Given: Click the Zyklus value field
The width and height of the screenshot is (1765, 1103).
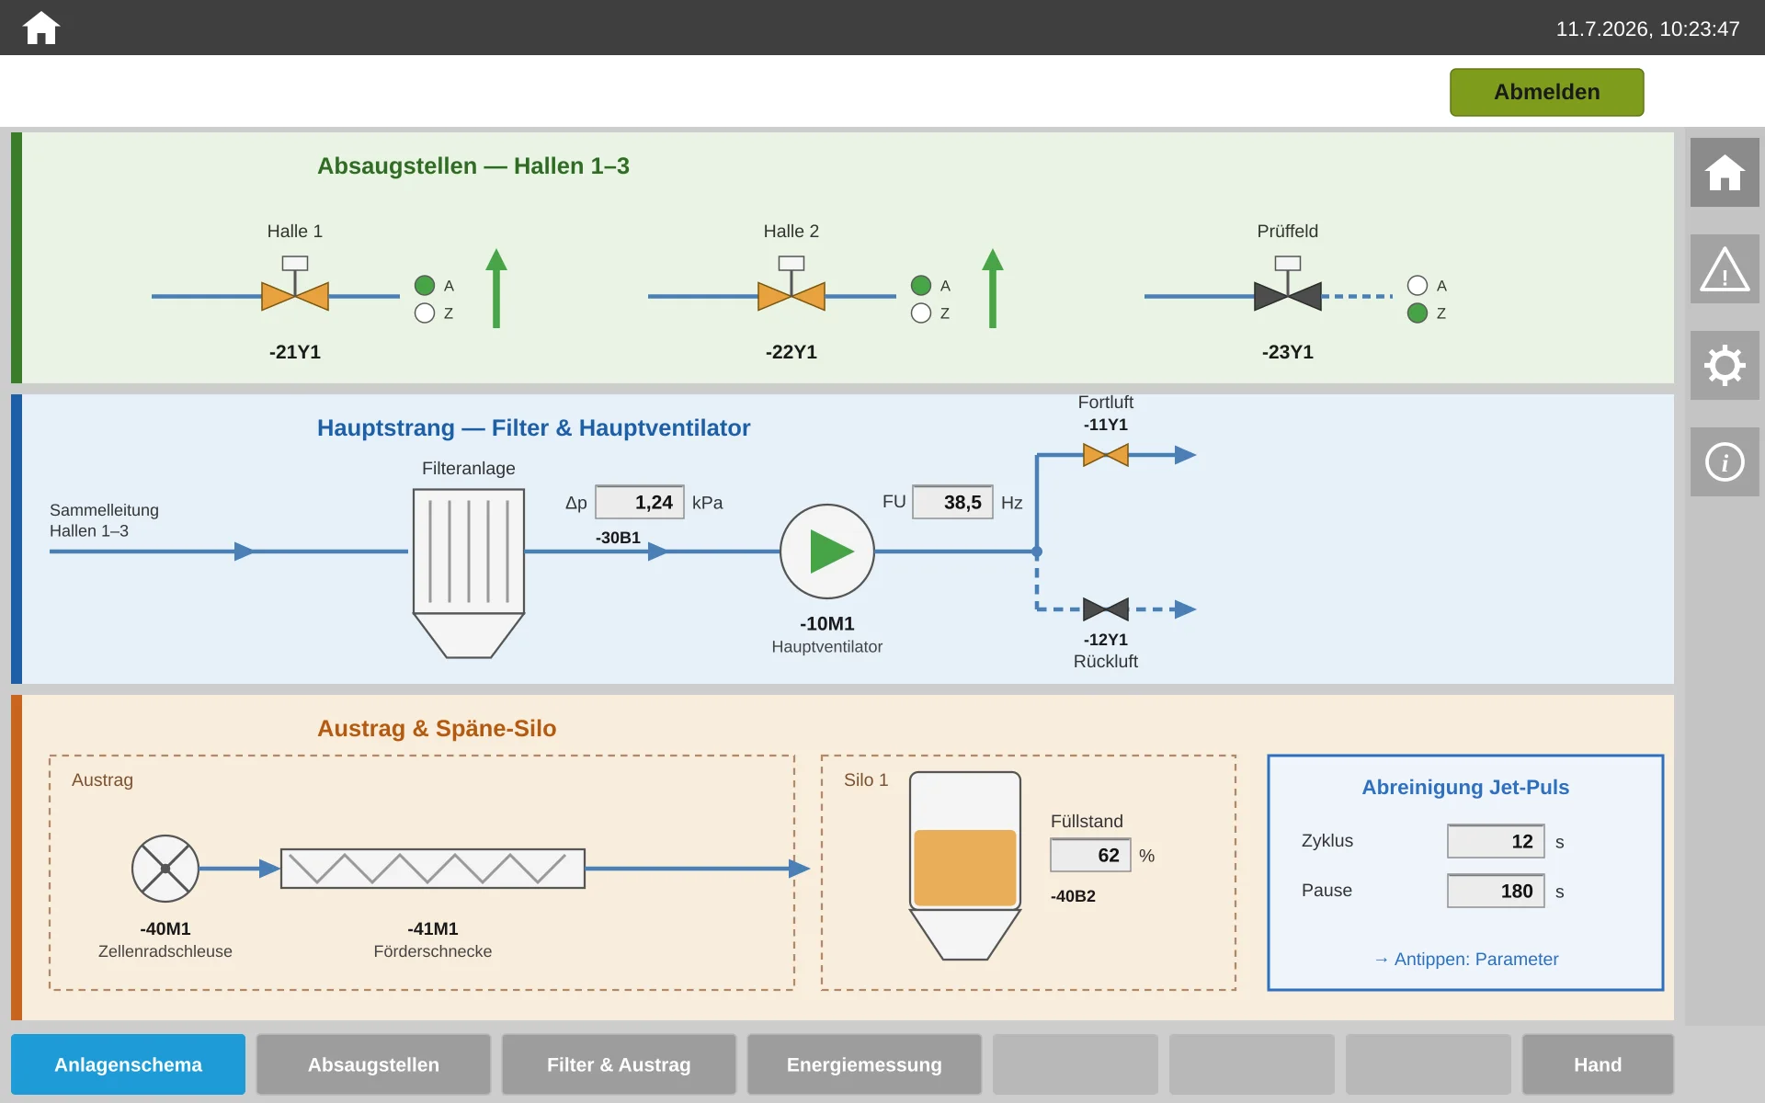Looking at the screenshot, I should coord(1496,841).
